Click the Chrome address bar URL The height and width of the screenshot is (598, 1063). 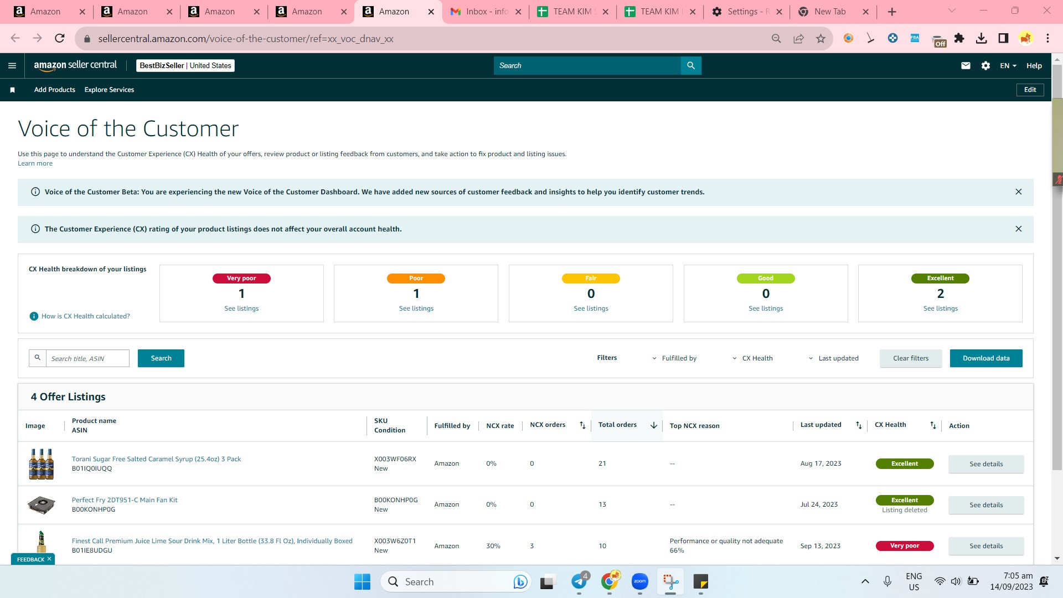click(x=246, y=39)
